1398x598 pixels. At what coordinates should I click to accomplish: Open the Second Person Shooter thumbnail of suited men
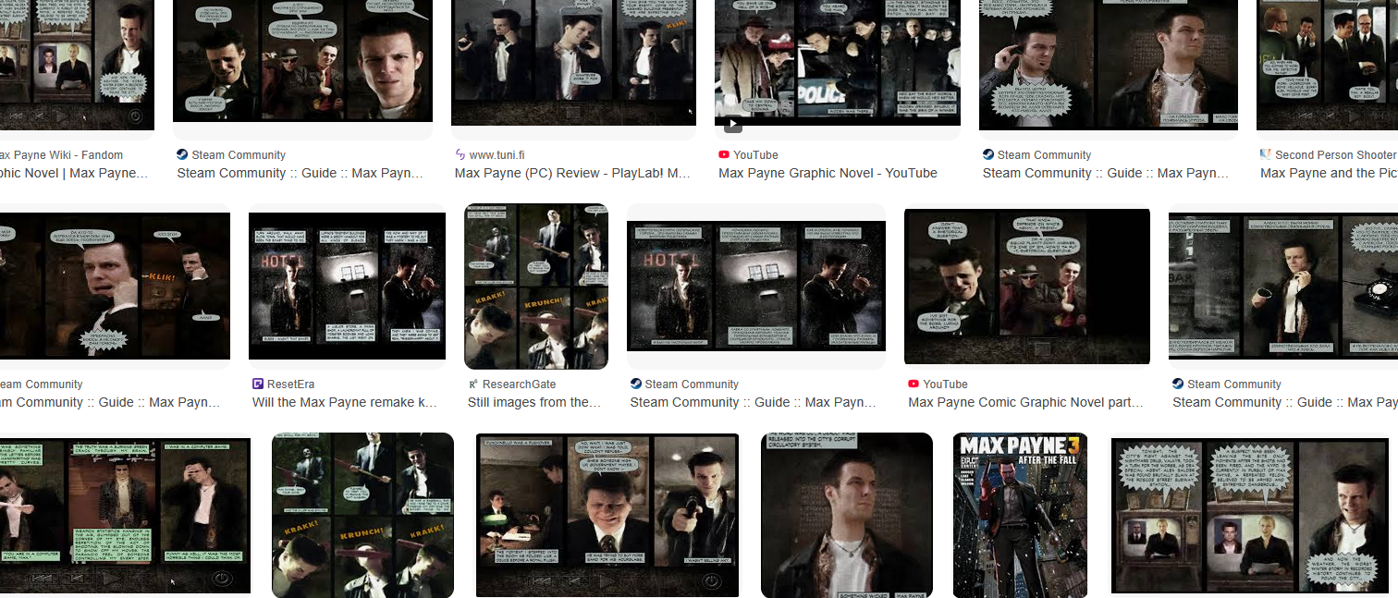pyautogui.click(x=1327, y=65)
